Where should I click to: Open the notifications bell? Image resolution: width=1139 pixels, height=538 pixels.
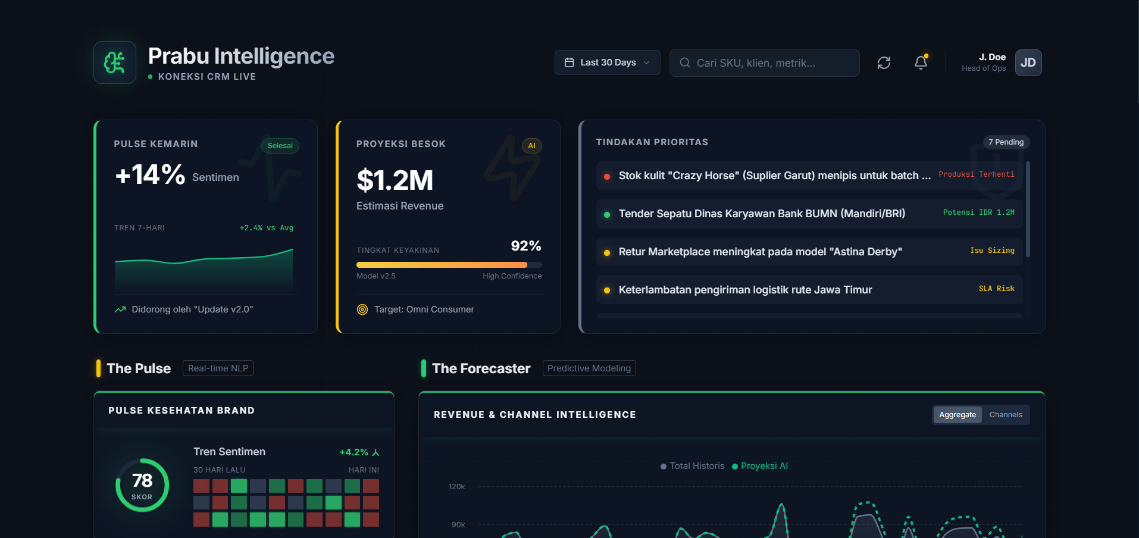(x=921, y=62)
